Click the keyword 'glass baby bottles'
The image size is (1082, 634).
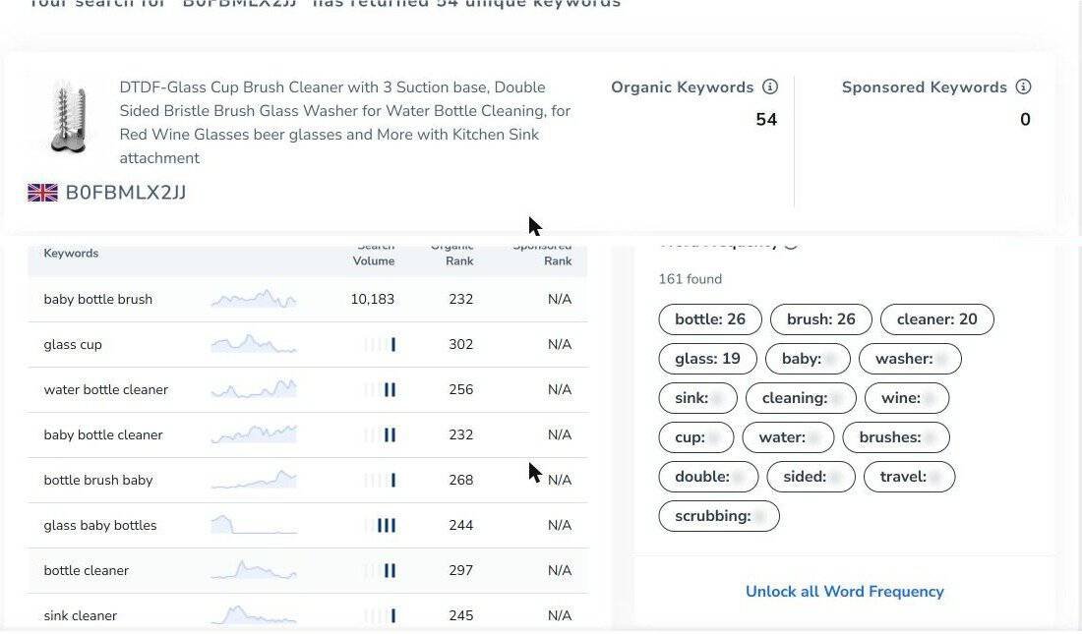point(100,525)
